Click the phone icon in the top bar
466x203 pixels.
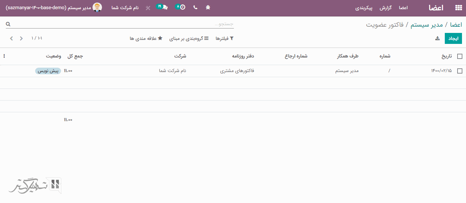195,8
